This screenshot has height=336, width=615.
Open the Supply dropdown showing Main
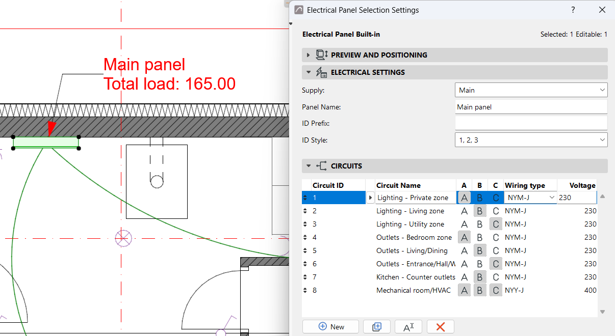(531, 90)
